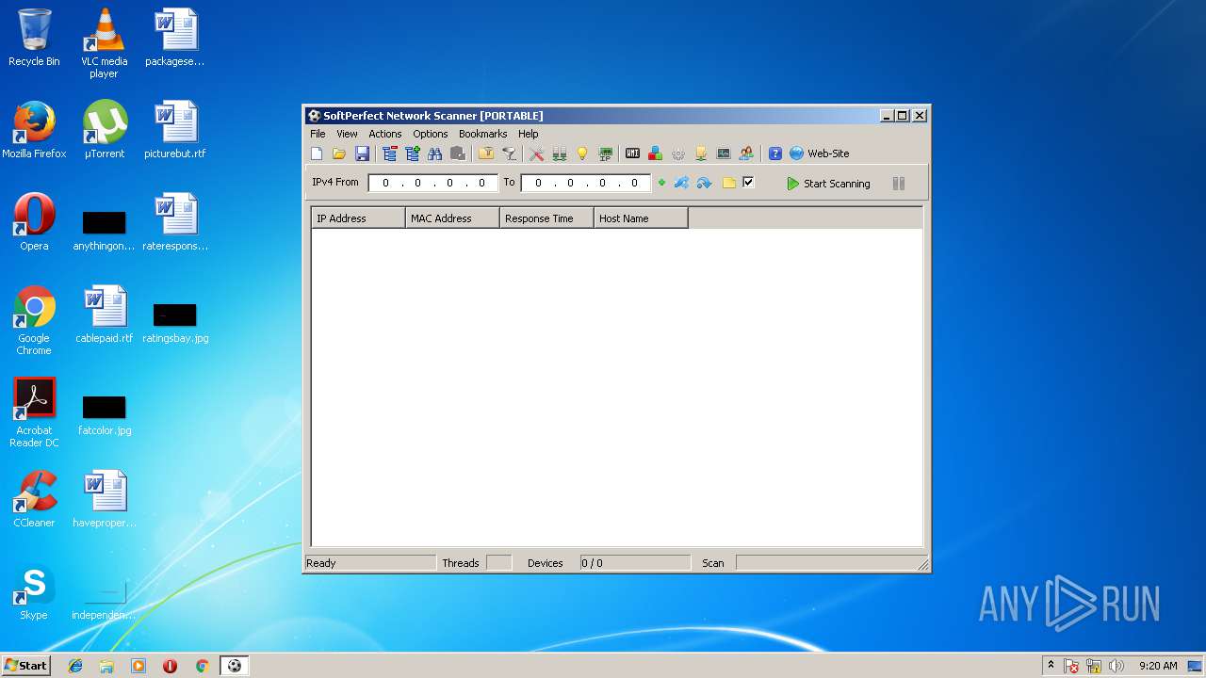Sort by Response Time column header
This screenshot has width=1206, height=678.
tap(547, 218)
